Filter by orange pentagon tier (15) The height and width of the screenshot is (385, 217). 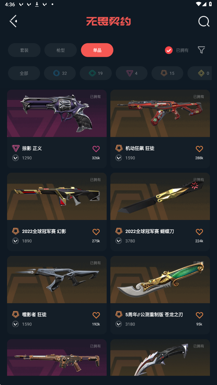click(x=167, y=73)
